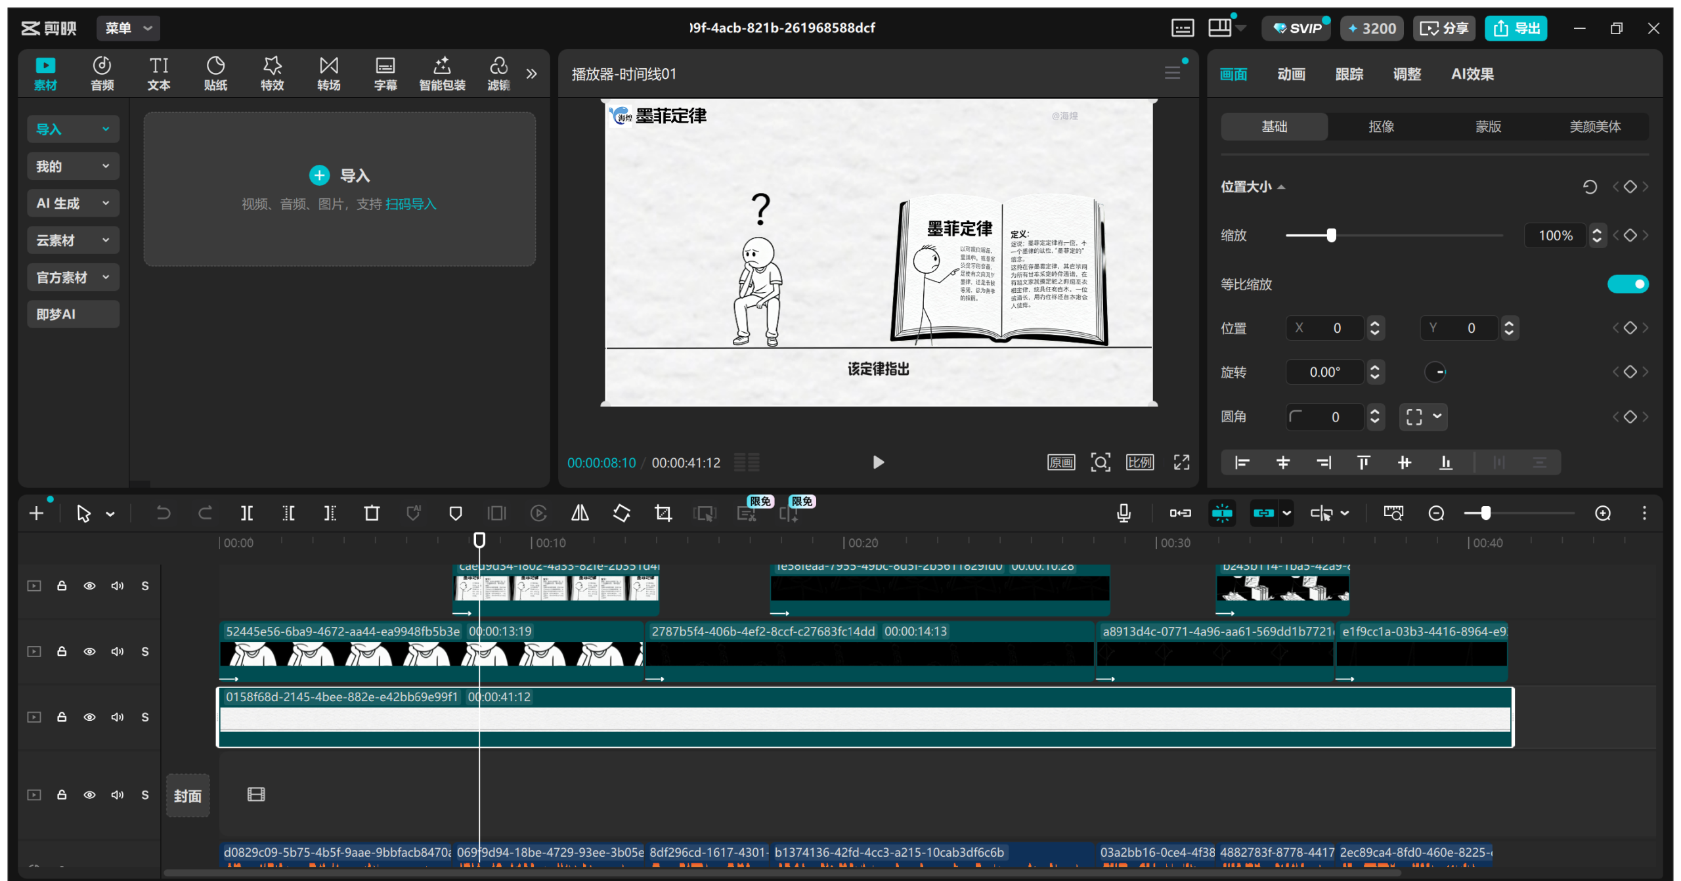Viewport: 1681px width, 881px height.
Task: Toggle the 等比缩放 uniform scale switch
Action: click(x=1627, y=284)
